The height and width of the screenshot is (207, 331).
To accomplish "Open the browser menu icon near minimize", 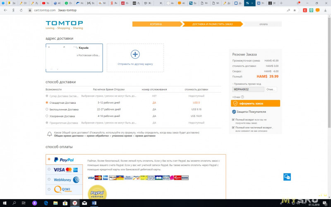I will click(x=298, y=3).
